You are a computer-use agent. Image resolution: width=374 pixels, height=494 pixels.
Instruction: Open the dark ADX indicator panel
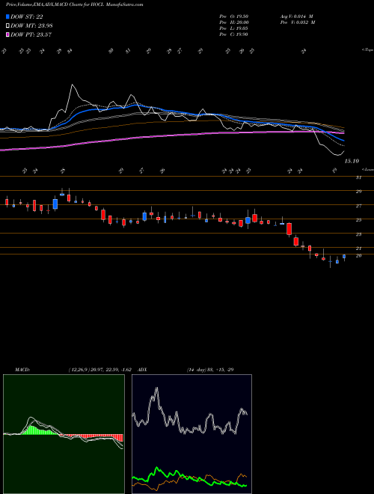(191, 434)
